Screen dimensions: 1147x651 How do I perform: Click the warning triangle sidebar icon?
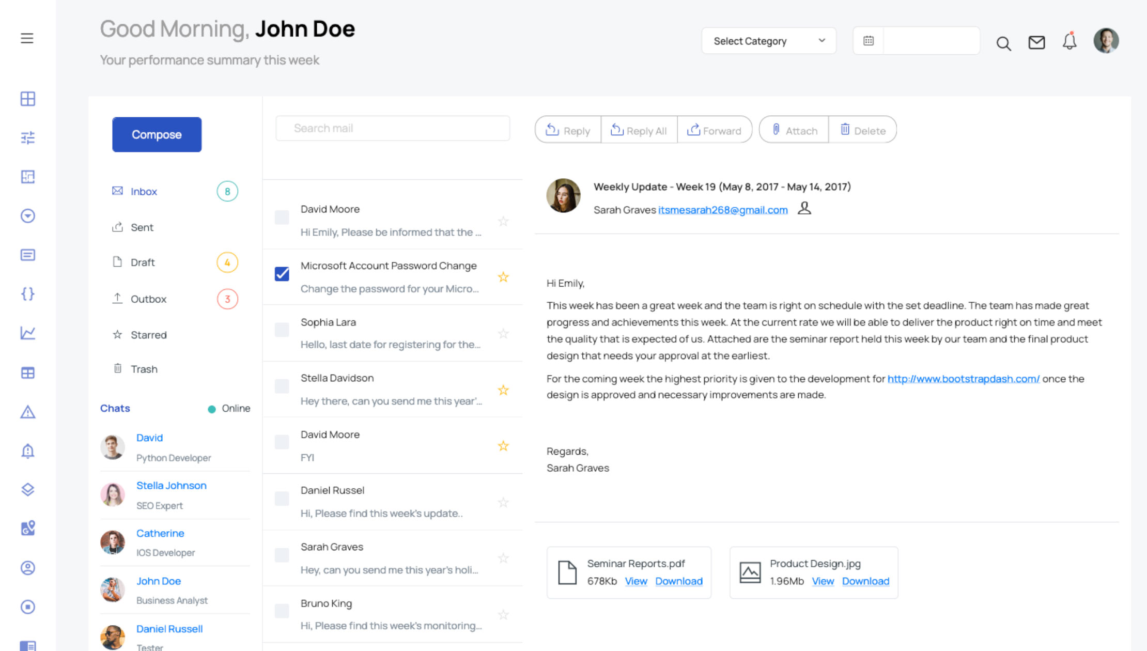tap(28, 412)
